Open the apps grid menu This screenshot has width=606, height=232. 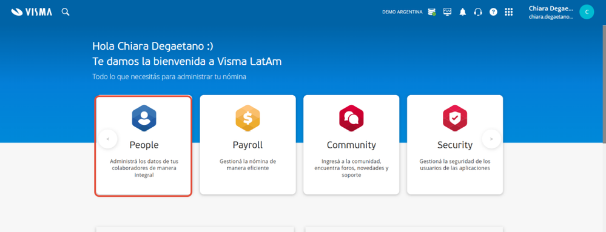click(508, 12)
